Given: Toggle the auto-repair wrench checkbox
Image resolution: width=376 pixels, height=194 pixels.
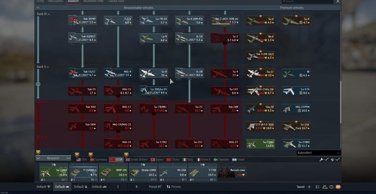Looking at the screenshot, I should tap(326, 159).
